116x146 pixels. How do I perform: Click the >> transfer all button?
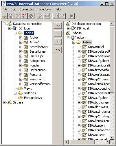58,25
